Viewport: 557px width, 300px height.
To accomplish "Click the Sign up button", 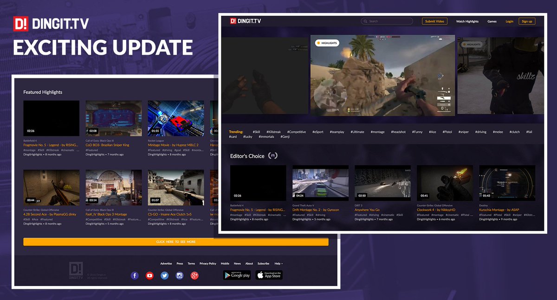I will click(527, 21).
